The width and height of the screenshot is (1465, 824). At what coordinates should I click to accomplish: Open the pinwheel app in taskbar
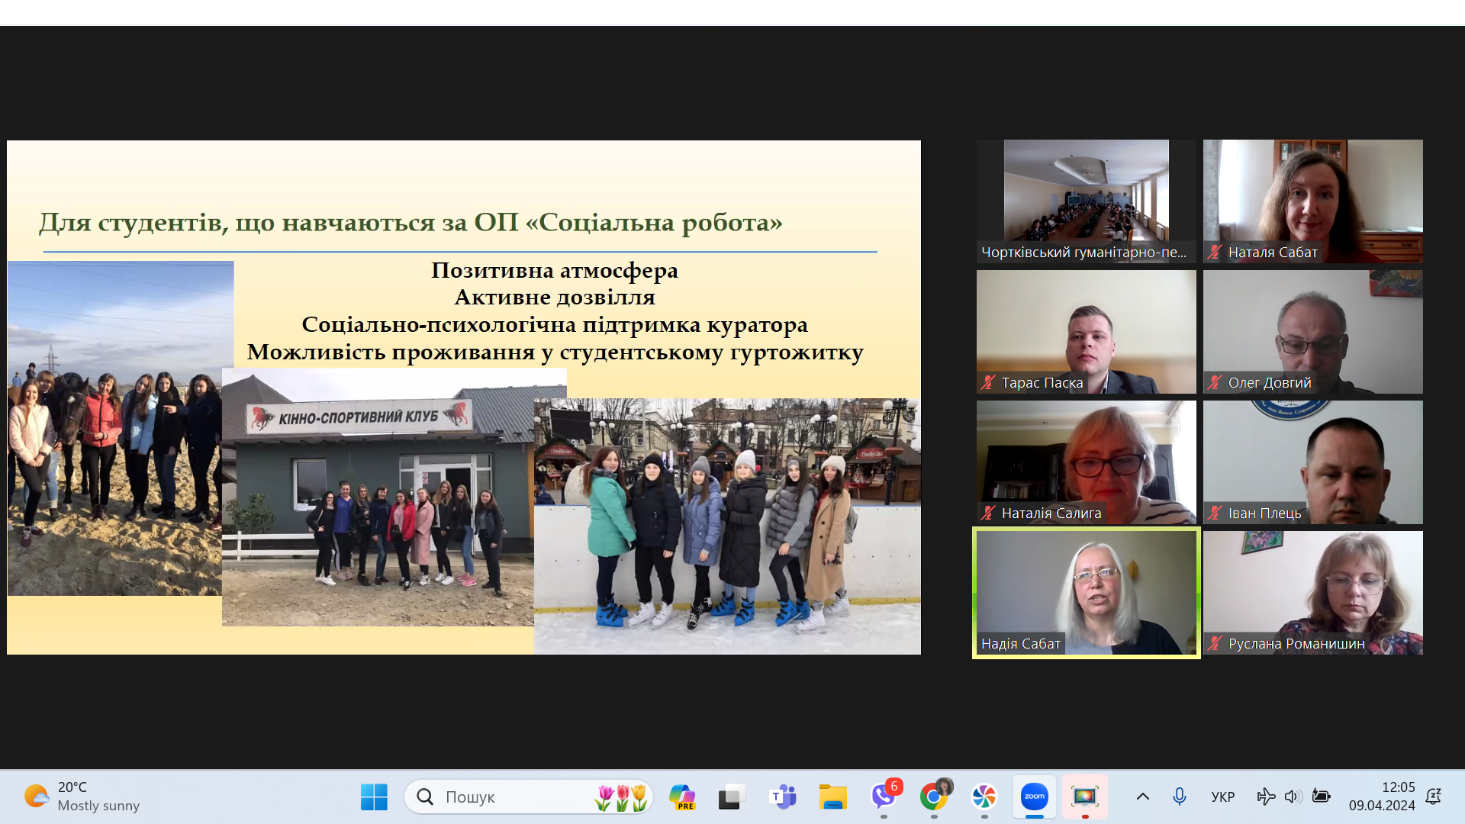point(984,797)
